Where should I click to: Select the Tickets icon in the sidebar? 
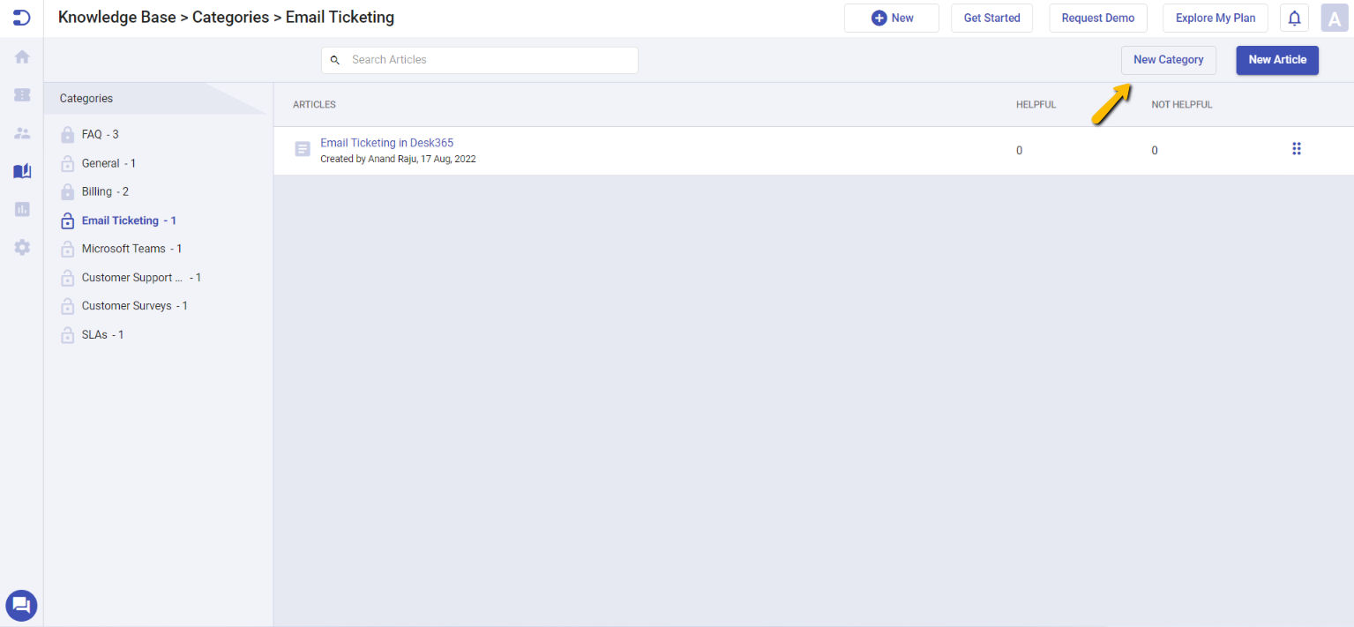(20, 94)
